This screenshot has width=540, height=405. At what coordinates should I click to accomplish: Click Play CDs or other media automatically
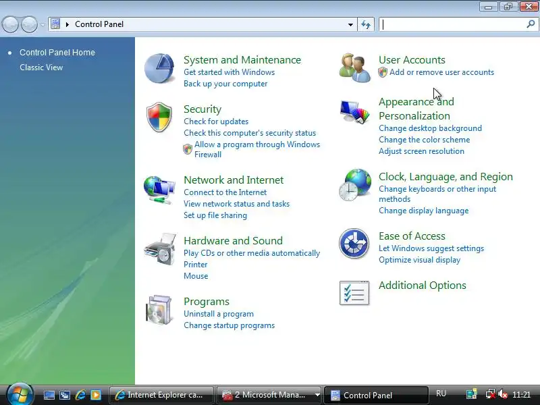point(252,253)
